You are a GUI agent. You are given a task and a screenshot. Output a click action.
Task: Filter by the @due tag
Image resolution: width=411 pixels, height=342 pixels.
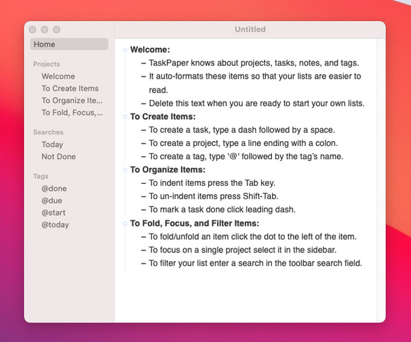point(51,201)
